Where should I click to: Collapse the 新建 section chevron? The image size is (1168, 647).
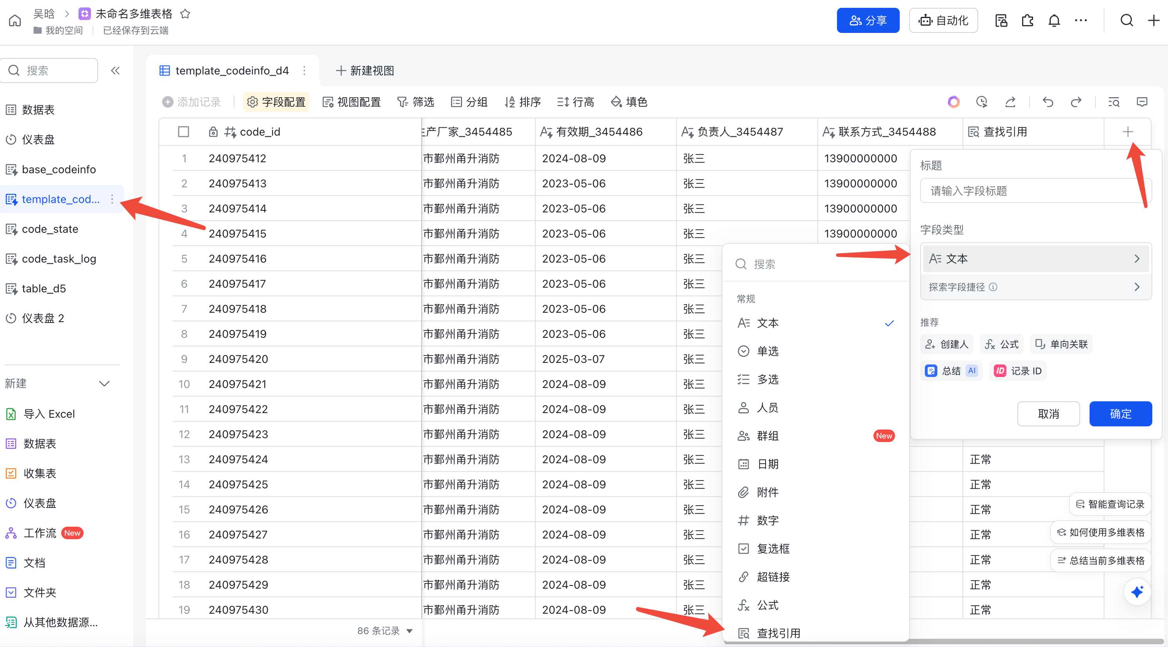[x=104, y=384]
